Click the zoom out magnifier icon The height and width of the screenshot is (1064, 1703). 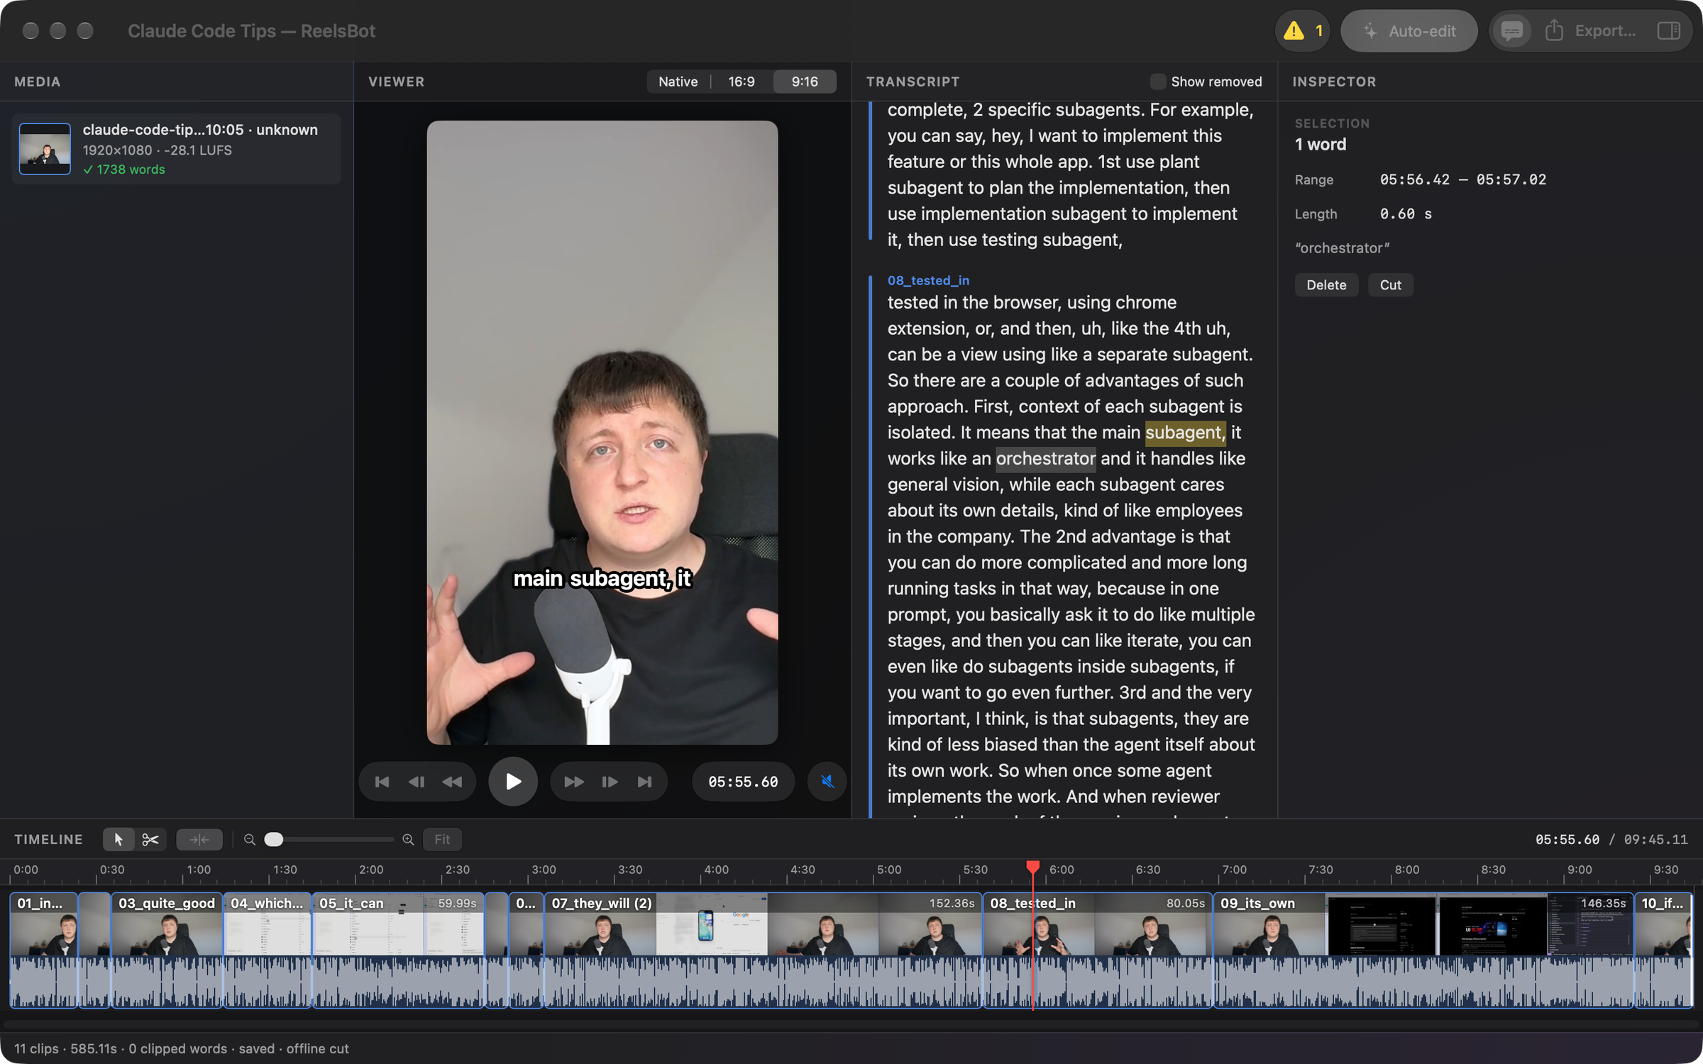coord(250,840)
